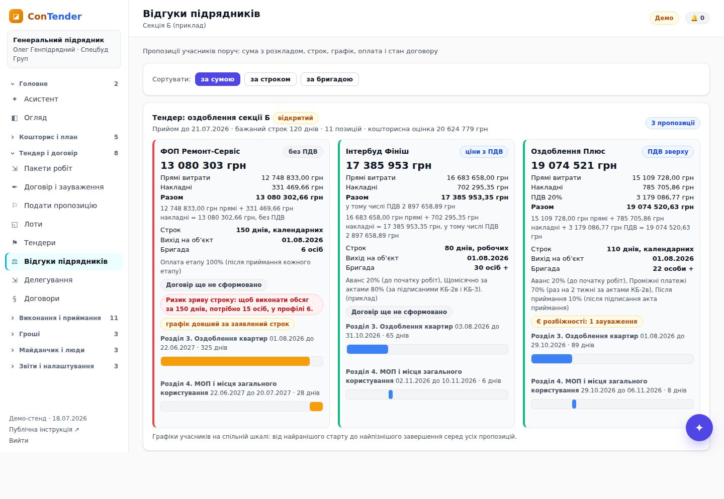Image resolution: width=724 pixels, height=499 pixels.
Task: Open the Публічна інструкція link
Action: tap(44, 430)
